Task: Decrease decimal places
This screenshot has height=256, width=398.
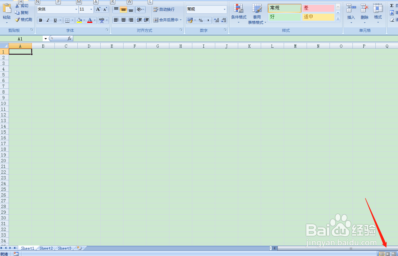Action: 224,20
